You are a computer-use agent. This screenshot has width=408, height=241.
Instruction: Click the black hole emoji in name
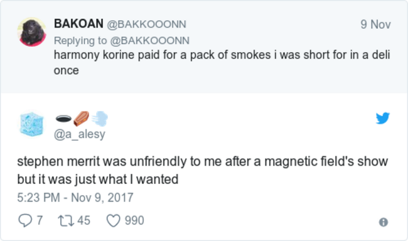[63, 119]
